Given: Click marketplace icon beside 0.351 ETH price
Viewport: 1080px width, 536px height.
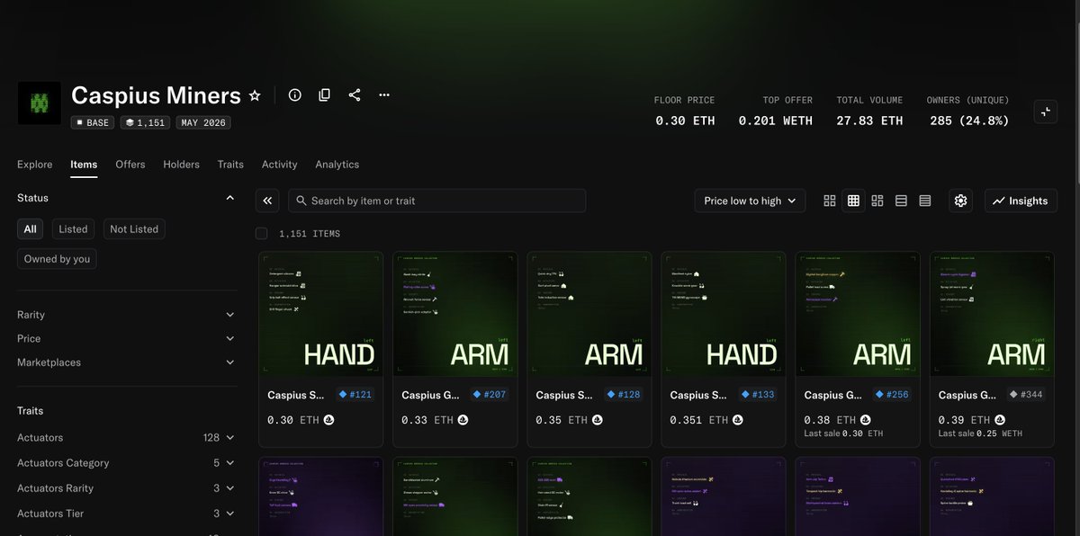Looking at the screenshot, I should click(738, 420).
